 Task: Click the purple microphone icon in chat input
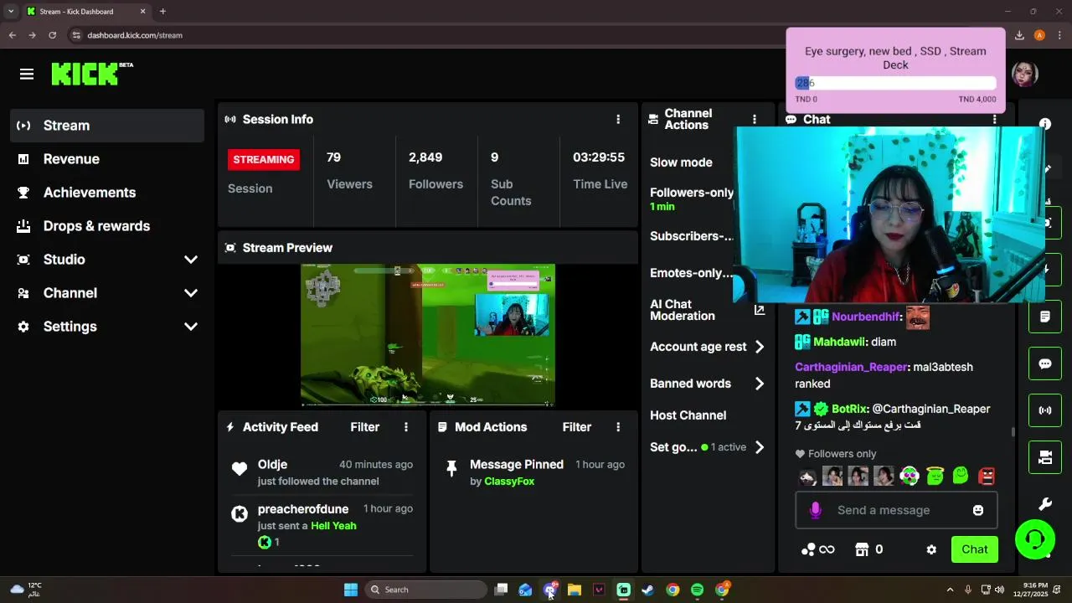click(815, 510)
